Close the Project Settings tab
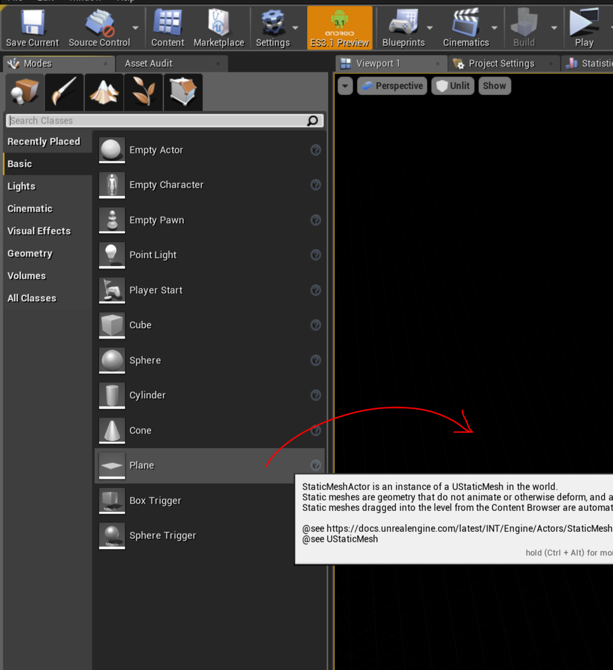The height and width of the screenshot is (670, 613). point(551,63)
